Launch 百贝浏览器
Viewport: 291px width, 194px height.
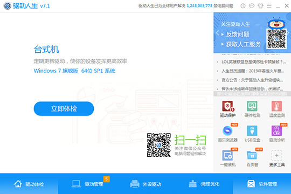click(227, 134)
